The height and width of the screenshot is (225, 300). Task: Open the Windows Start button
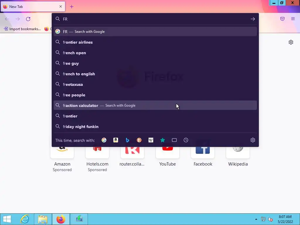click(7, 219)
